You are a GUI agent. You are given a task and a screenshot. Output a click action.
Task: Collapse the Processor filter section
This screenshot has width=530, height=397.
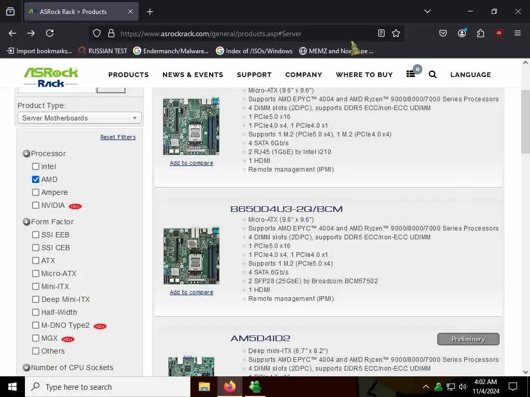[x=26, y=154]
